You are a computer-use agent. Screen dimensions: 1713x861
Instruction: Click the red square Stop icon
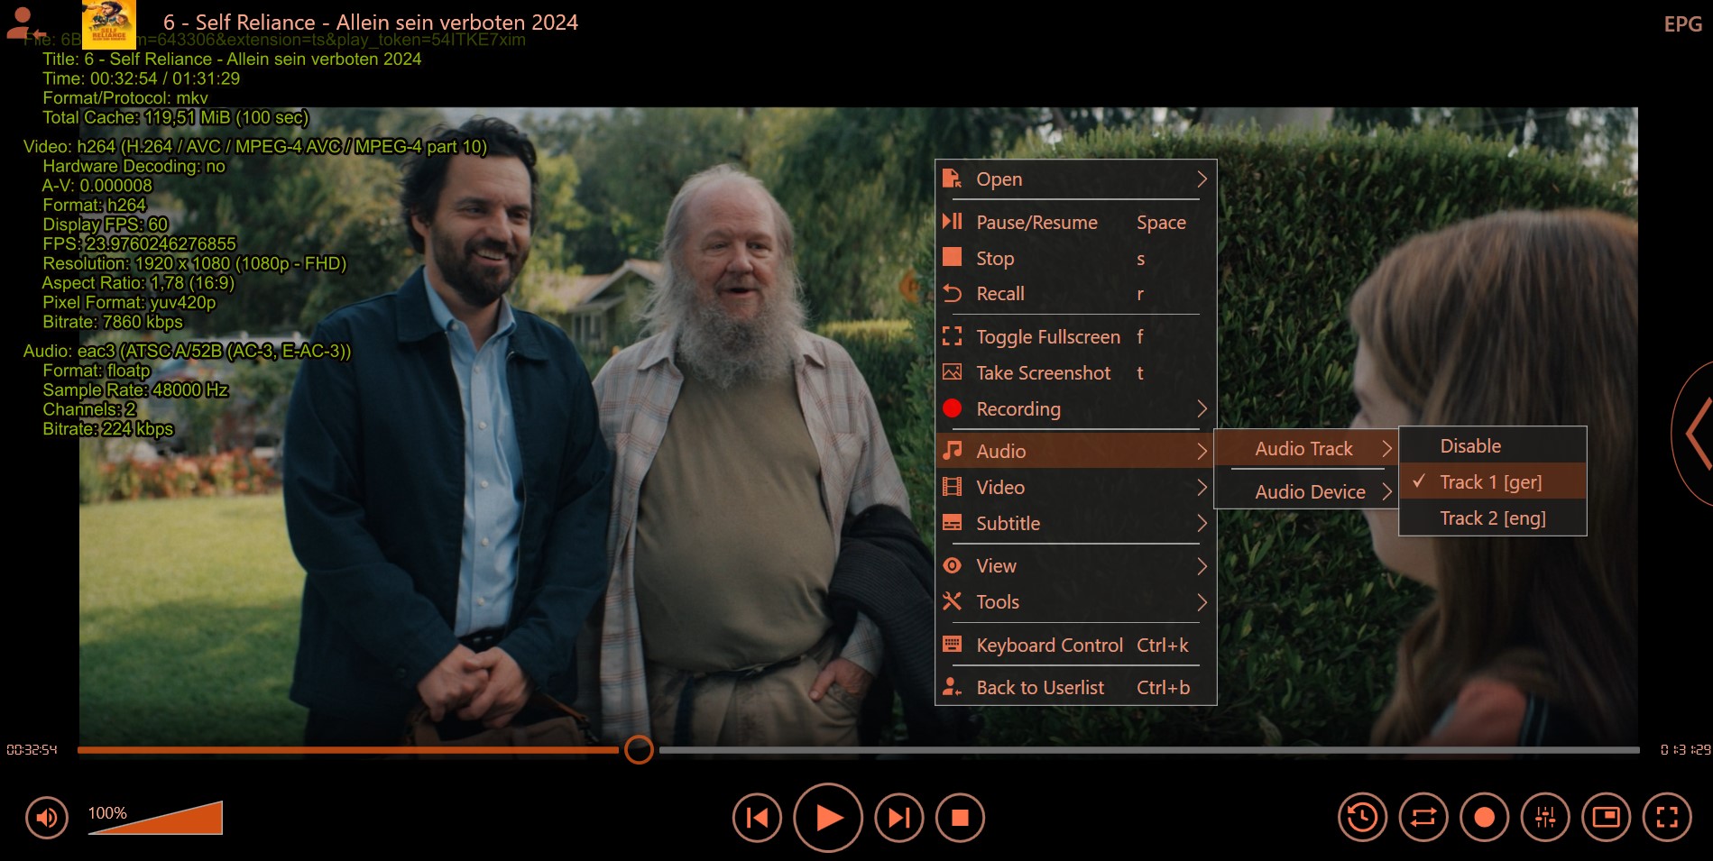[x=952, y=257]
